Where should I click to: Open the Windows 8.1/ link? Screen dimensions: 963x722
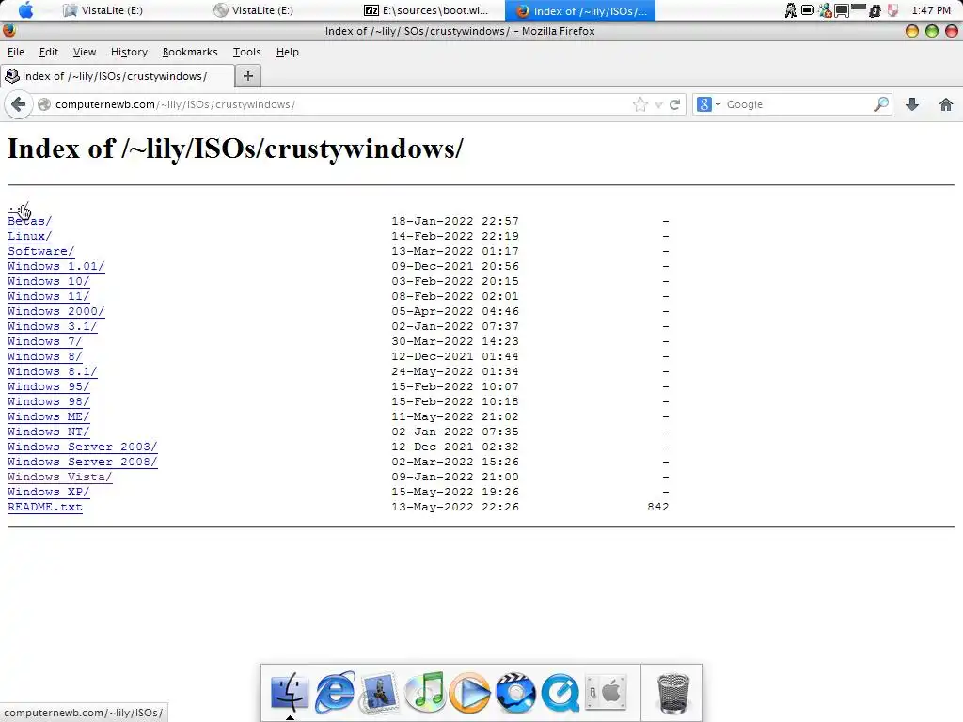pos(53,371)
